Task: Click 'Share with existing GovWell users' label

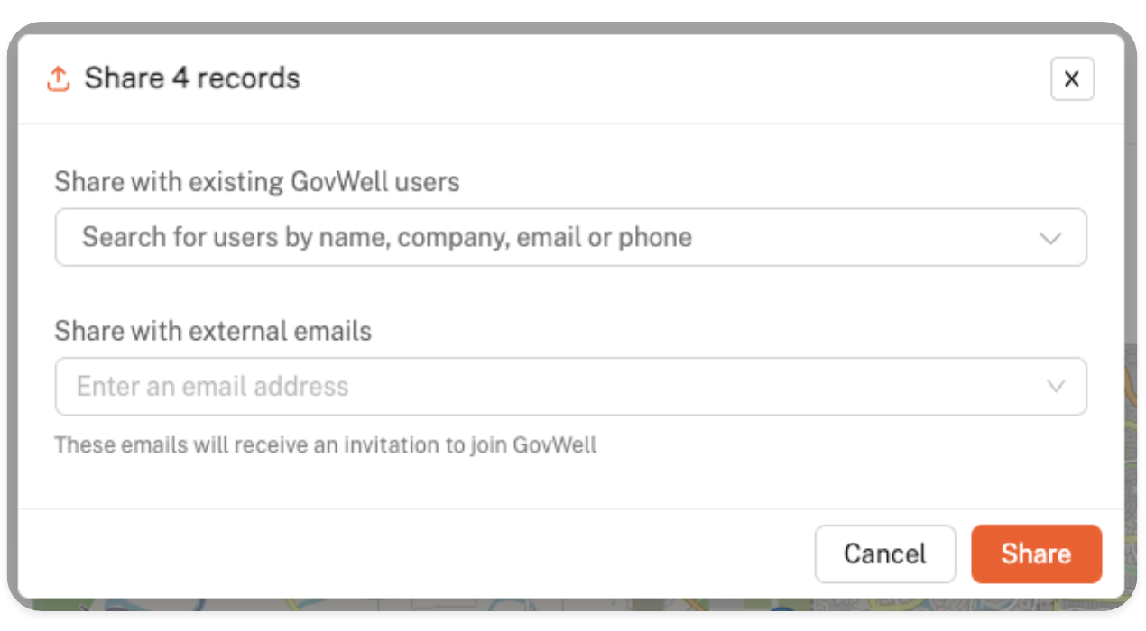Action: coord(257,182)
